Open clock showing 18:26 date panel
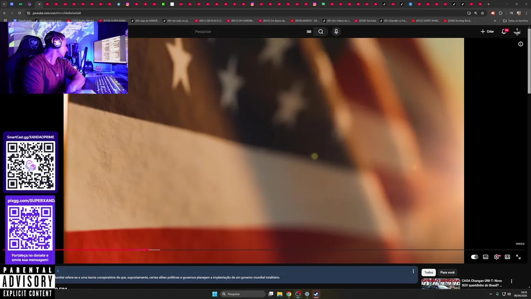Viewport: 531px width, 299px height. tap(521, 294)
